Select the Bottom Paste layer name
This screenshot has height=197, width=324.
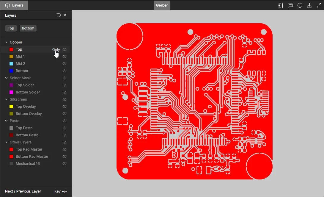(x=27, y=135)
